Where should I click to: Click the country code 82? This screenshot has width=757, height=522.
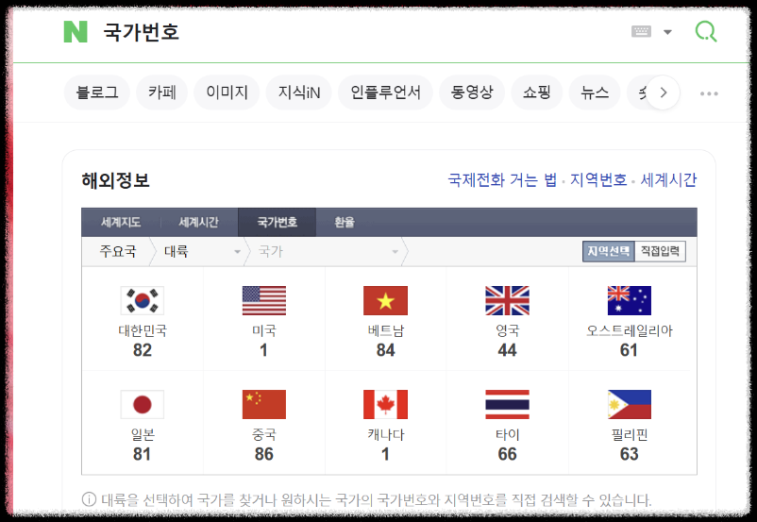tap(143, 350)
